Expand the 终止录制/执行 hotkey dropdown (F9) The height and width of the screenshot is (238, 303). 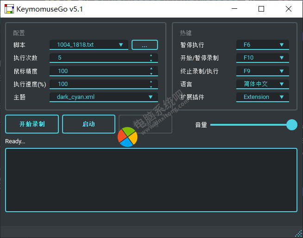[263, 71]
